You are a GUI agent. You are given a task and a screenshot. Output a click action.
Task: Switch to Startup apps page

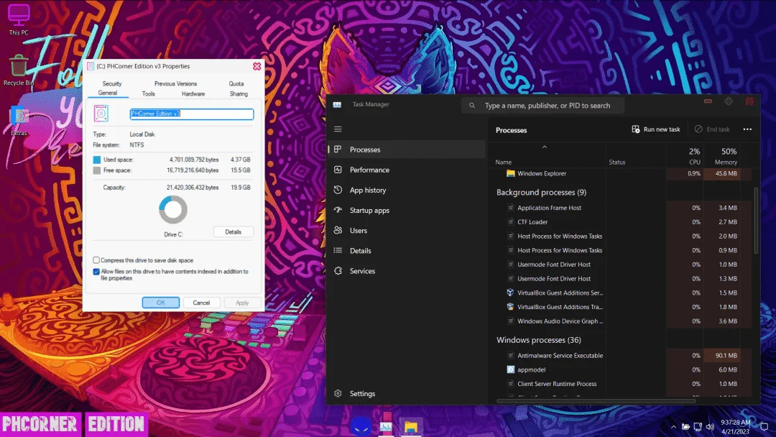coord(406,211)
